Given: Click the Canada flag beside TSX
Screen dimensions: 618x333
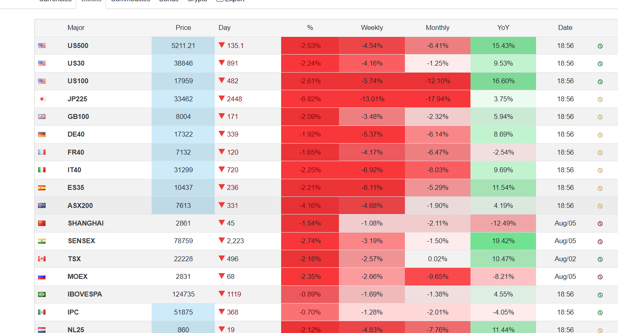Looking at the screenshot, I should click(42, 259).
